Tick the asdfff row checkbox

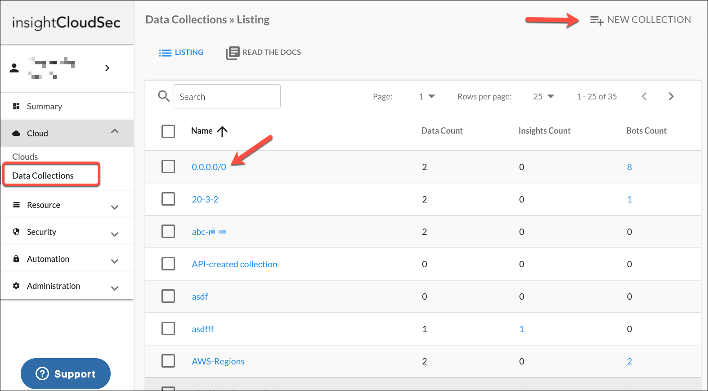pos(168,328)
